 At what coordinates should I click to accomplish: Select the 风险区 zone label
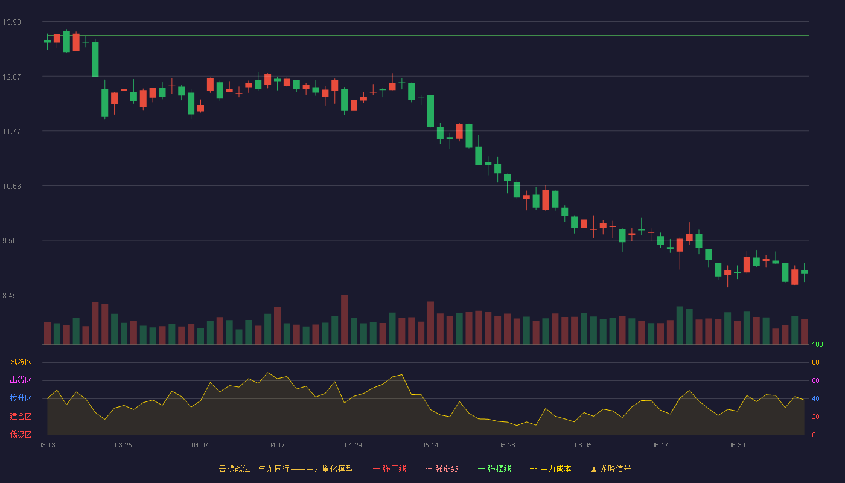[x=21, y=362]
